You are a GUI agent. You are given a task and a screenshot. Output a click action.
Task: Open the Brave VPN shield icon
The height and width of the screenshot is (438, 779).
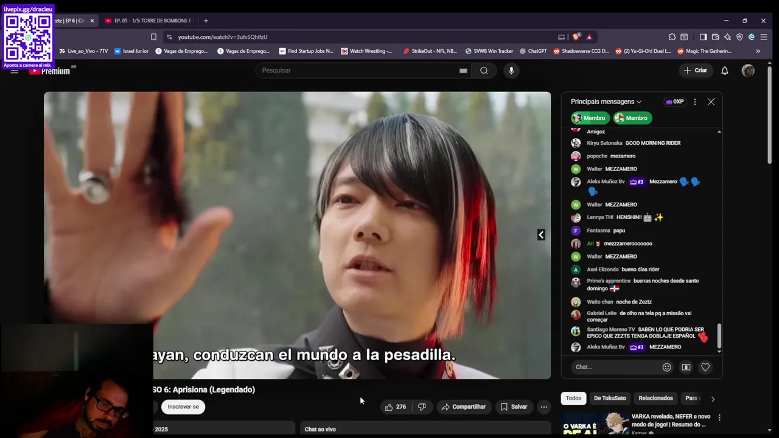coord(739,36)
